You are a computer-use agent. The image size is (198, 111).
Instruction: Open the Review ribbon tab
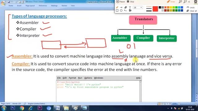pos(64,6)
